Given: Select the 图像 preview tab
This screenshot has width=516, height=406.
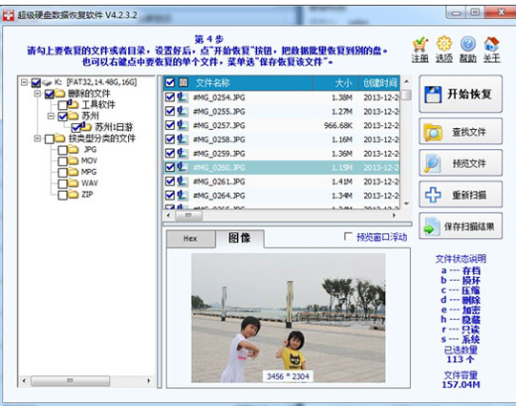Looking at the screenshot, I should [240, 238].
